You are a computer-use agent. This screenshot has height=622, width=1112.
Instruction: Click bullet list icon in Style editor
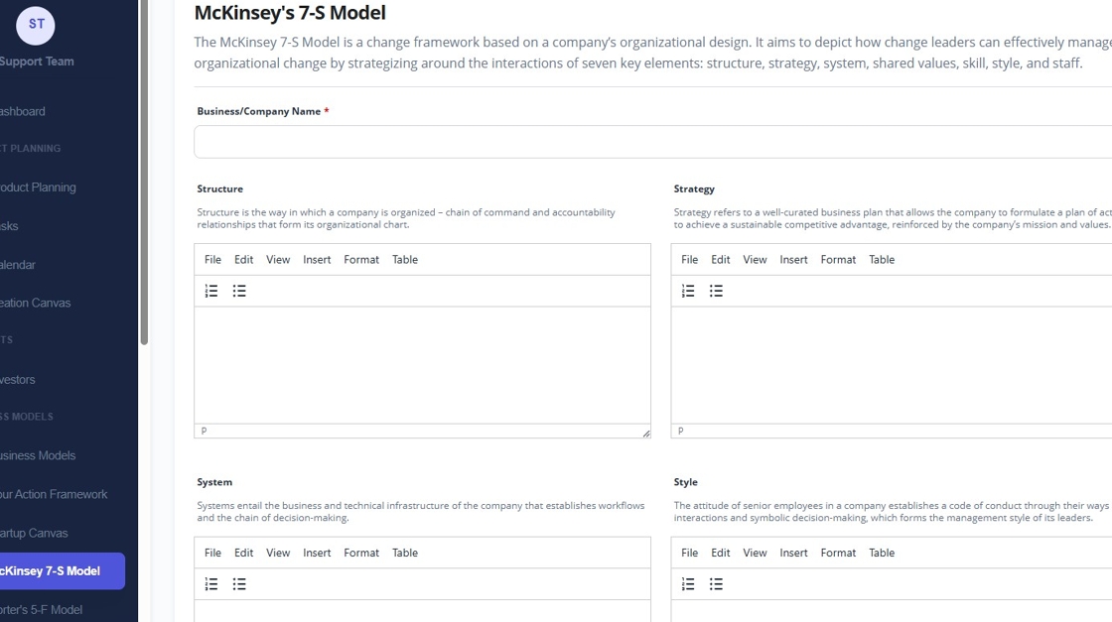pyautogui.click(x=716, y=584)
